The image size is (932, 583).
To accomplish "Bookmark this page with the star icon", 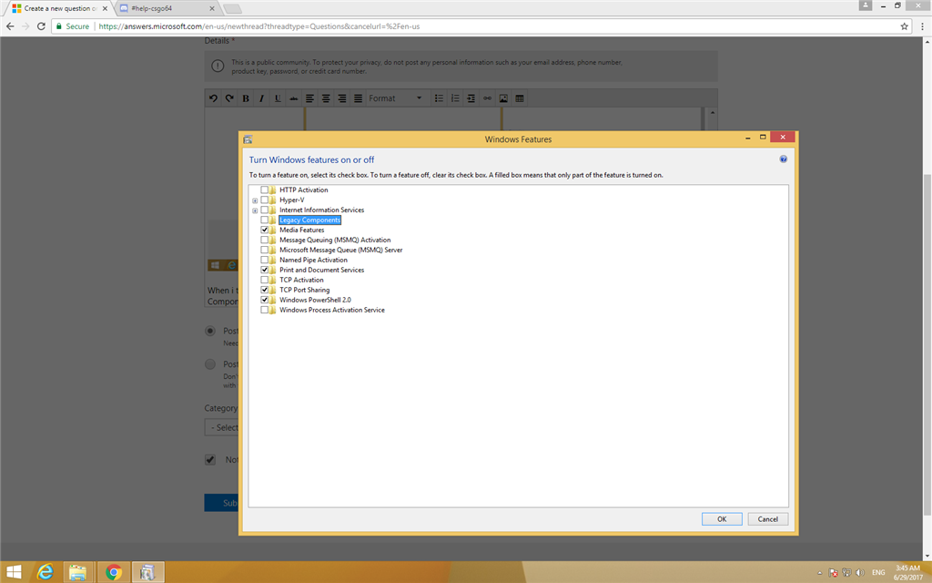I will click(x=904, y=26).
